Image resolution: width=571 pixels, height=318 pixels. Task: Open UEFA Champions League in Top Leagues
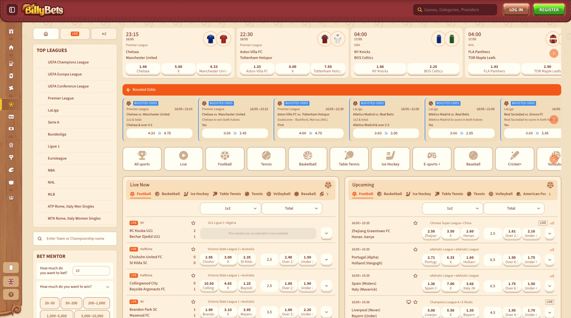[x=68, y=62]
